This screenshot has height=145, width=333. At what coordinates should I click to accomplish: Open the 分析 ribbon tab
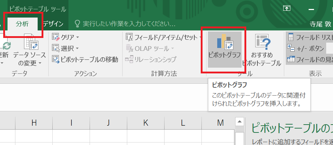pyautogui.click(x=22, y=24)
